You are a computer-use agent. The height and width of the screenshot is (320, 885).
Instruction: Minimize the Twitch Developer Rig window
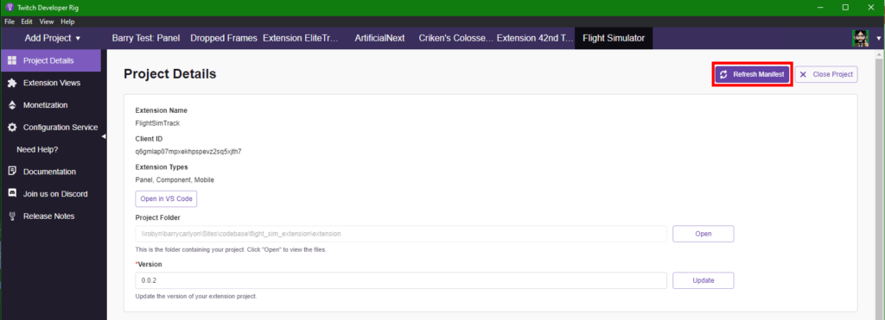tap(819, 7)
